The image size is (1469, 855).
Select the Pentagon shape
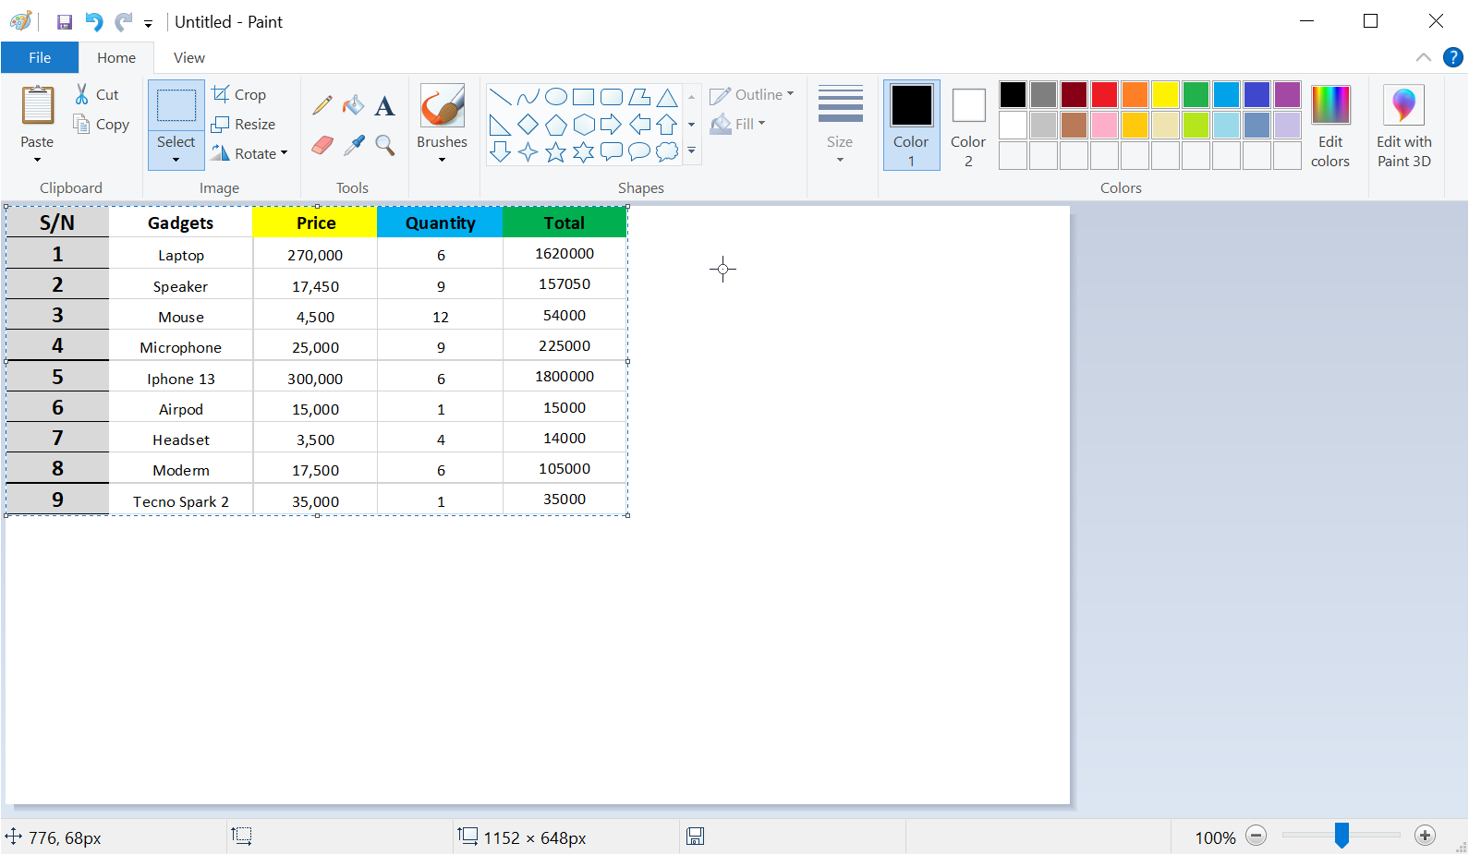click(555, 125)
